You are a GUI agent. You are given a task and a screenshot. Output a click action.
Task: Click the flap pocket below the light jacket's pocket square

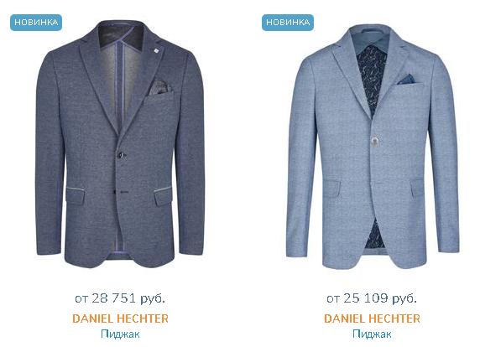pyautogui.click(x=417, y=187)
